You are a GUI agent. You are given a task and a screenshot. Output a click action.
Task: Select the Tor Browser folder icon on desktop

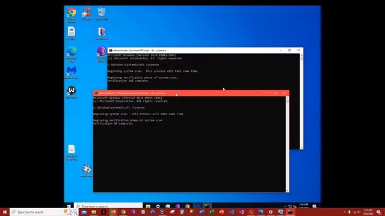[102, 32]
